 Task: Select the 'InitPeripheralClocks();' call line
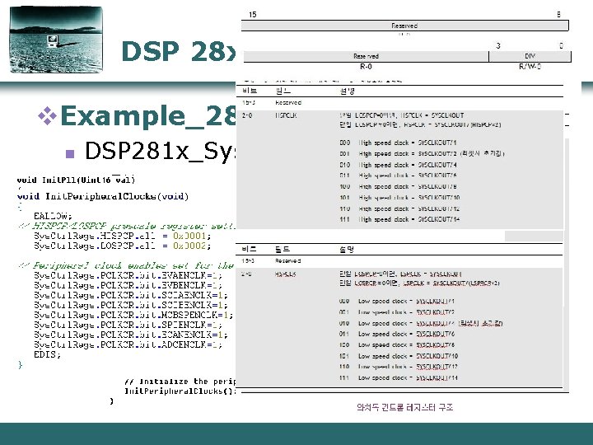point(180,391)
